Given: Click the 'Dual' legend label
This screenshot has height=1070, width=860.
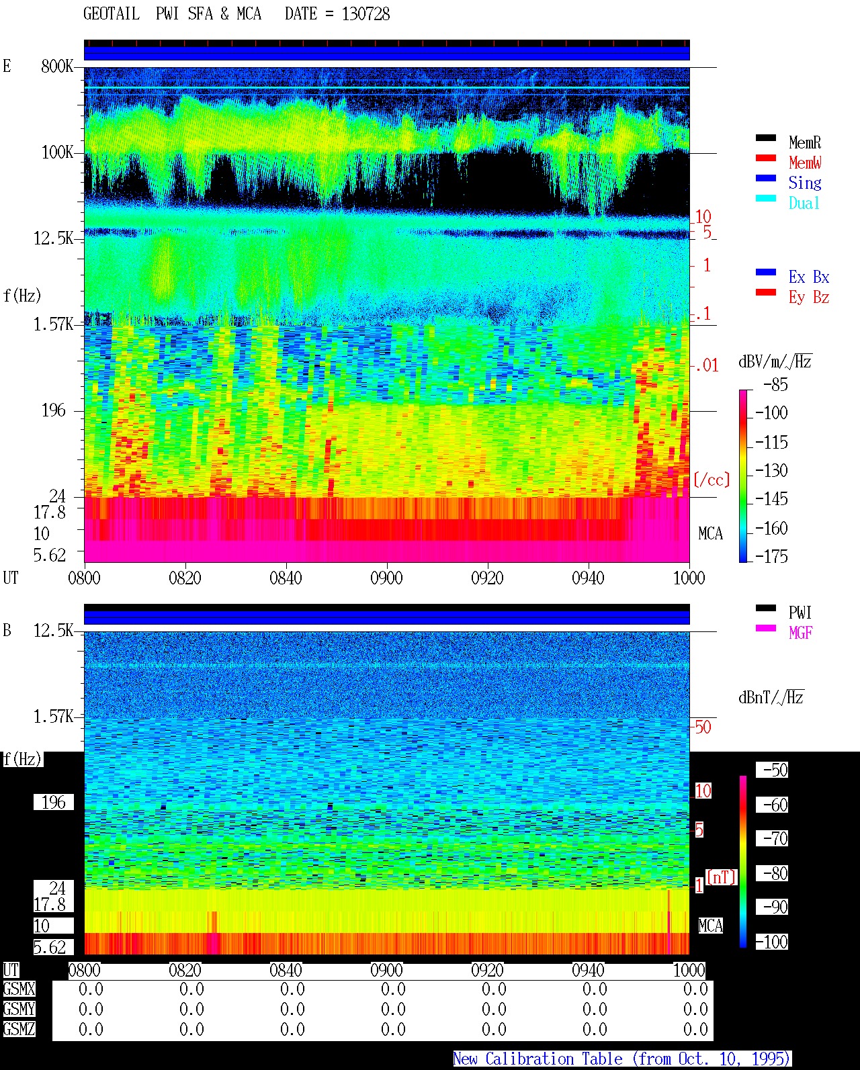Looking at the screenshot, I should pyautogui.click(x=805, y=203).
